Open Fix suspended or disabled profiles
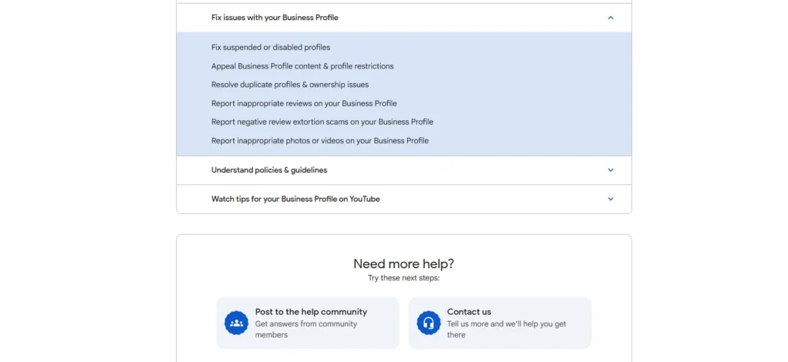This screenshot has height=362, width=788. tap(270, 48)
